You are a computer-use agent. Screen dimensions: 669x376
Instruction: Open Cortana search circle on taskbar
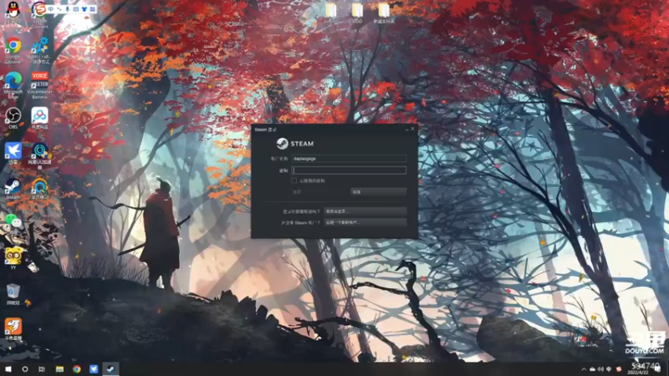pyautogui.click(x=25, y=369)
